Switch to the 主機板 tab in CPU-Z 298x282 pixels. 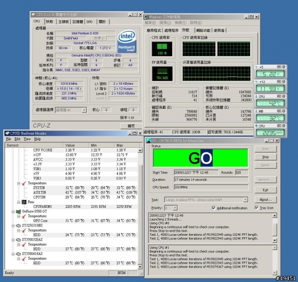pyautogui.click(x=63, y=22)
